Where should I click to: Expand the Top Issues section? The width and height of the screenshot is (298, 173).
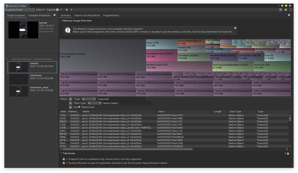coord(61,153)
